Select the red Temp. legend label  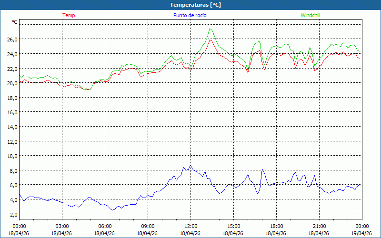click(70, 15)
